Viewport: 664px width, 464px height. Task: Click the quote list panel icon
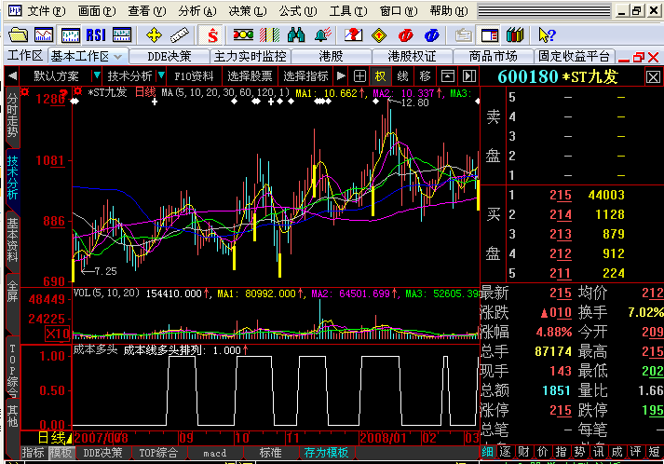122,34
